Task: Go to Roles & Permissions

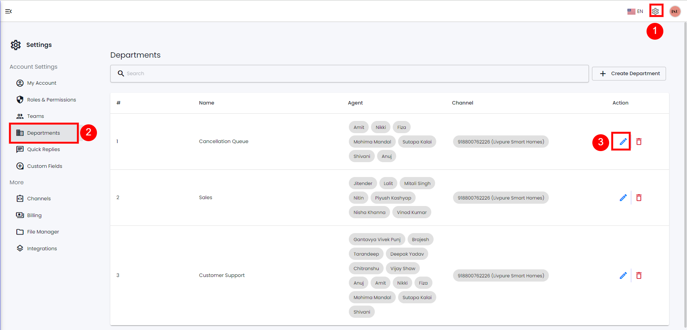Action: [51, 100]
